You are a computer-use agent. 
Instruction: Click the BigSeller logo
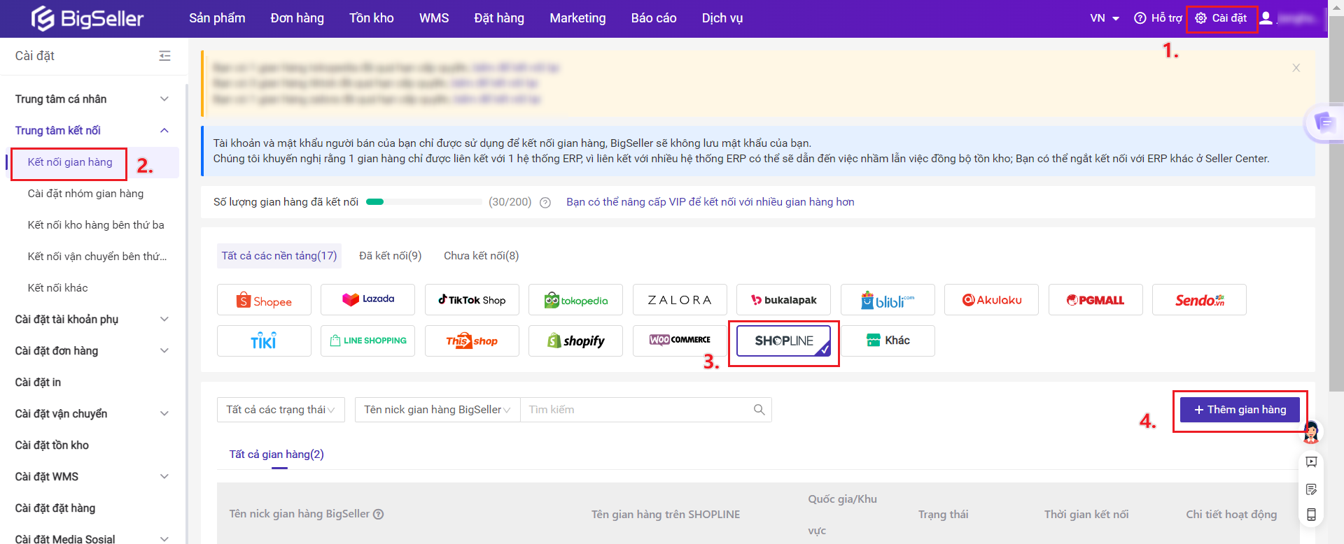point(87,18)
